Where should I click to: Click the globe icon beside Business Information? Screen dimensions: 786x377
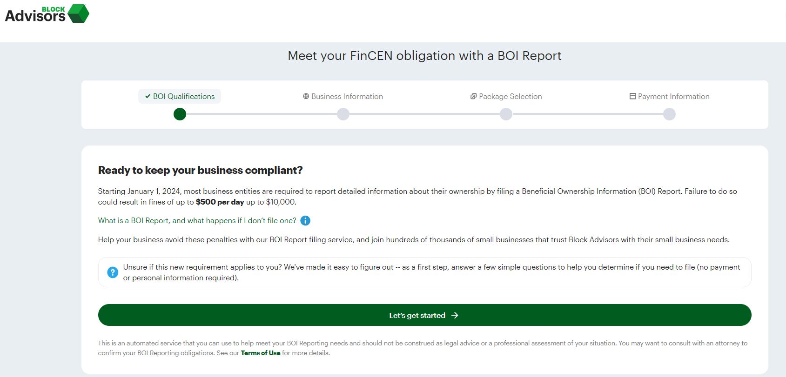click(306, 96)
